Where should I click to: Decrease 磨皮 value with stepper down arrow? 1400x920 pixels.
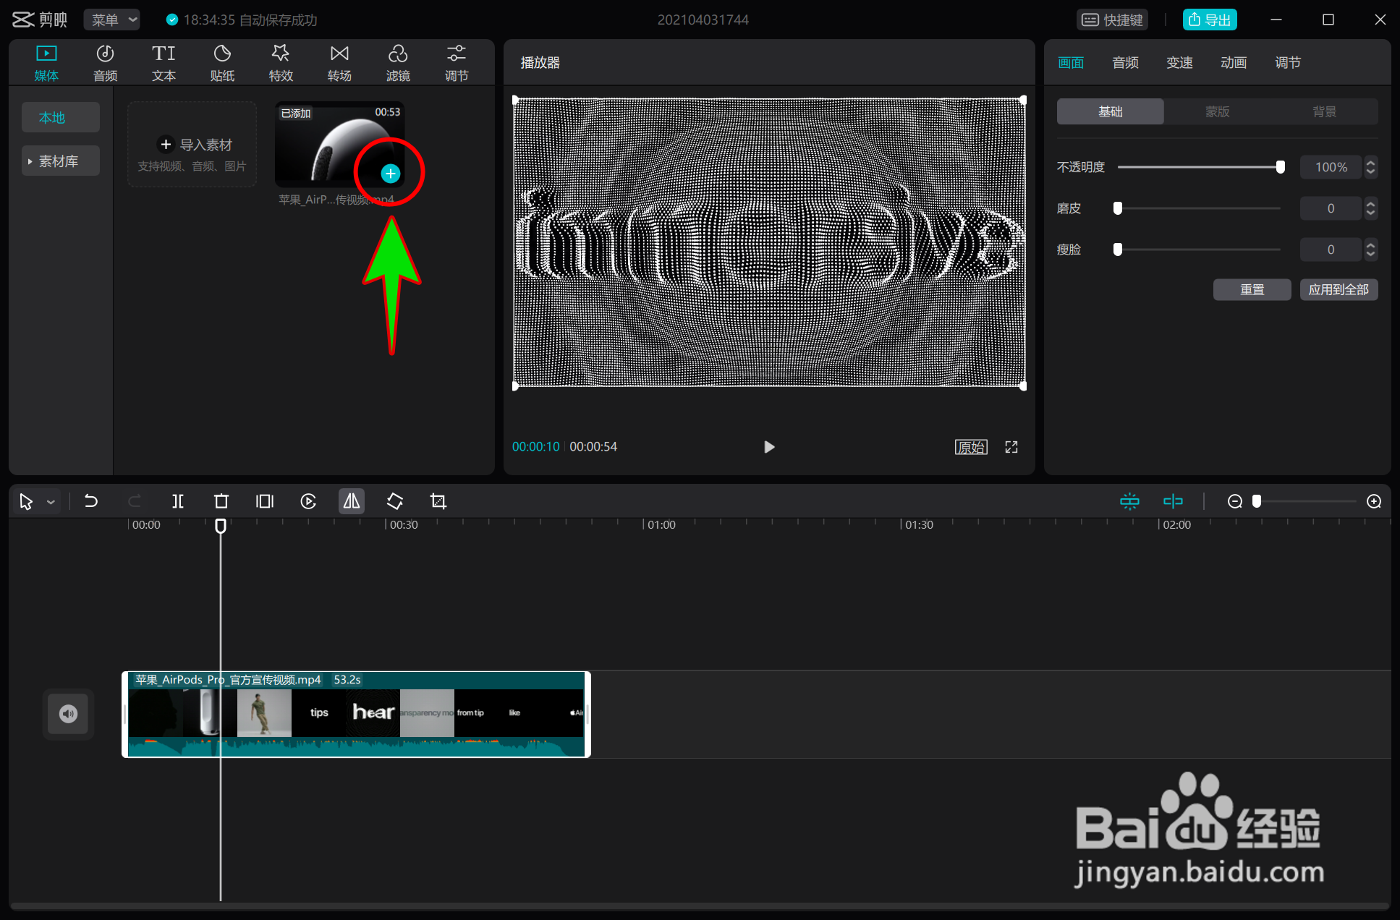pos(1370,214)
